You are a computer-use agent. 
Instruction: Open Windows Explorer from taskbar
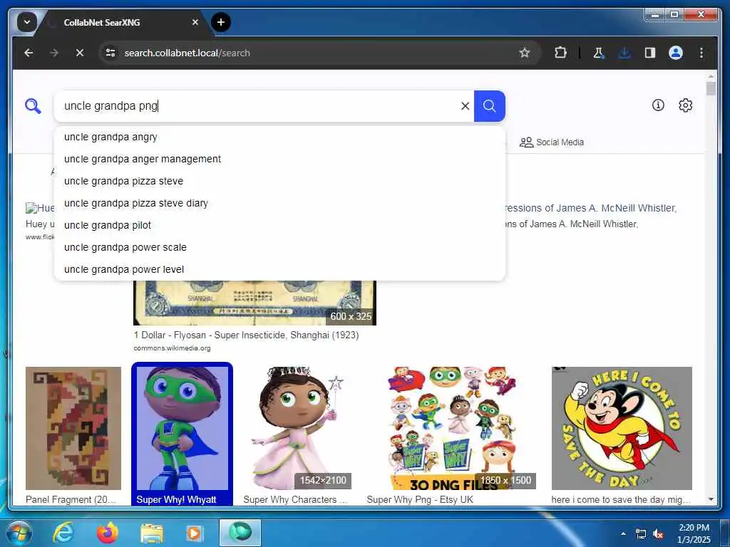coord(152,533)
